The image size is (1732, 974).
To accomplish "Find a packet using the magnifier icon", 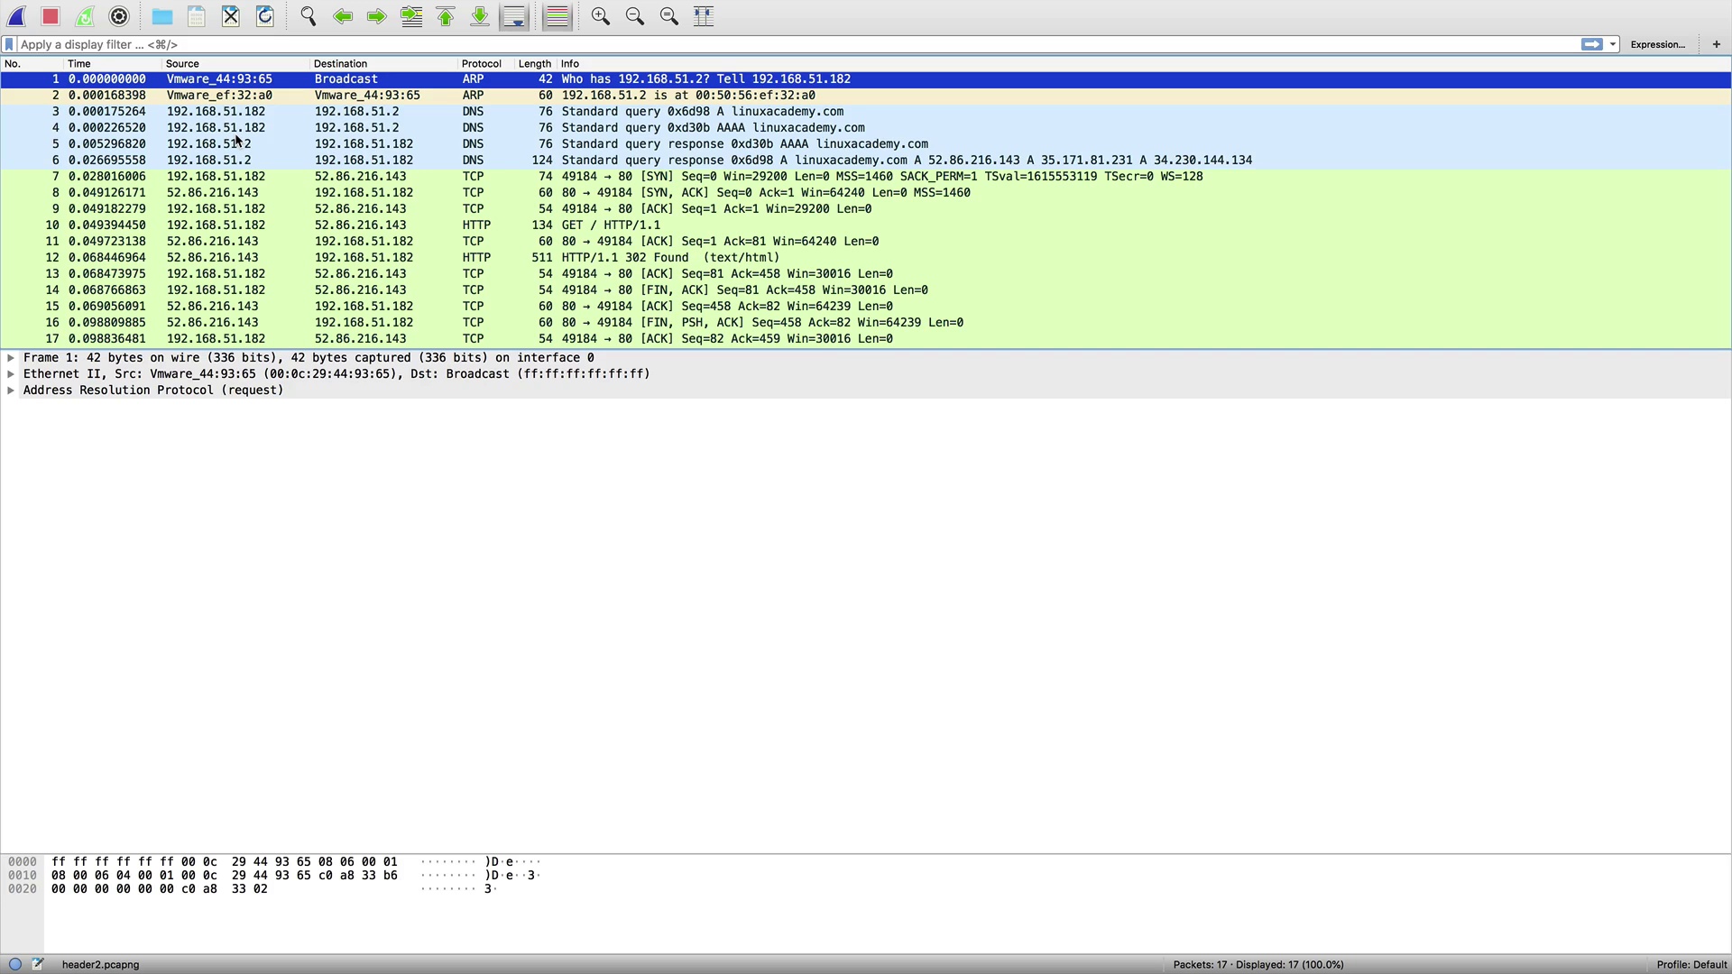I will [x=309, y=16].
